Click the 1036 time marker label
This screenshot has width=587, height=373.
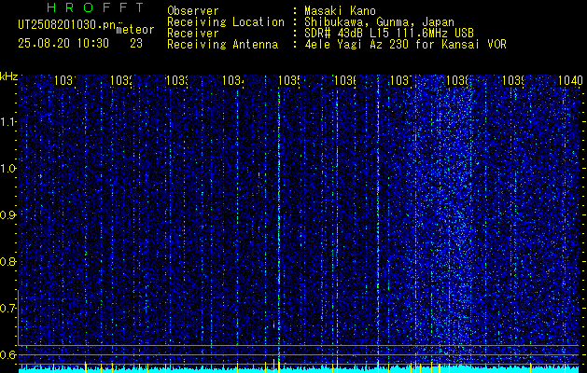click(346, 80)
